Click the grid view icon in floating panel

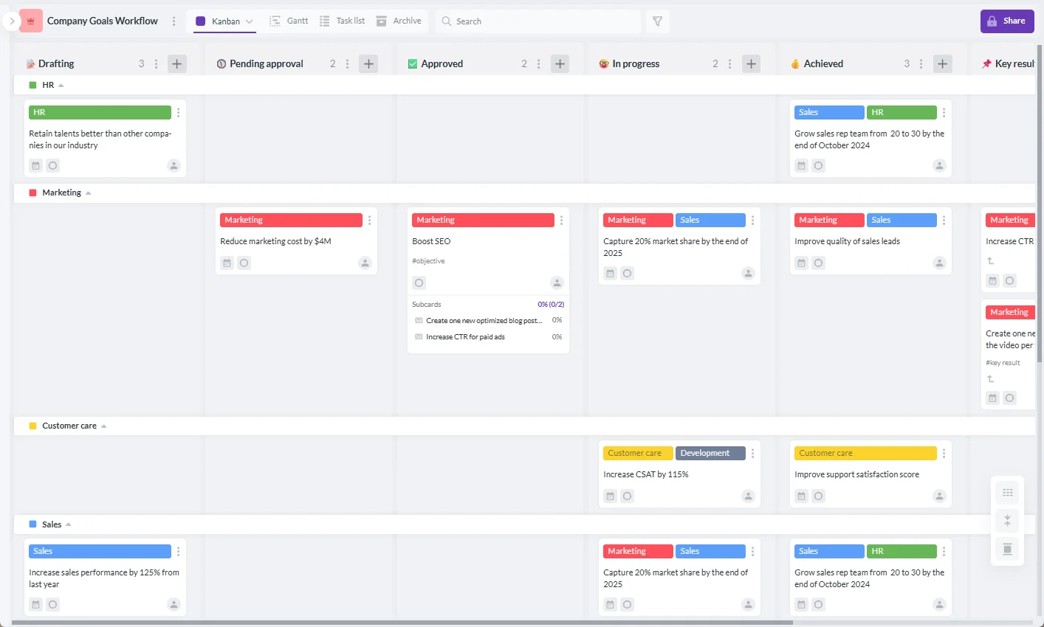point(1007,493)
